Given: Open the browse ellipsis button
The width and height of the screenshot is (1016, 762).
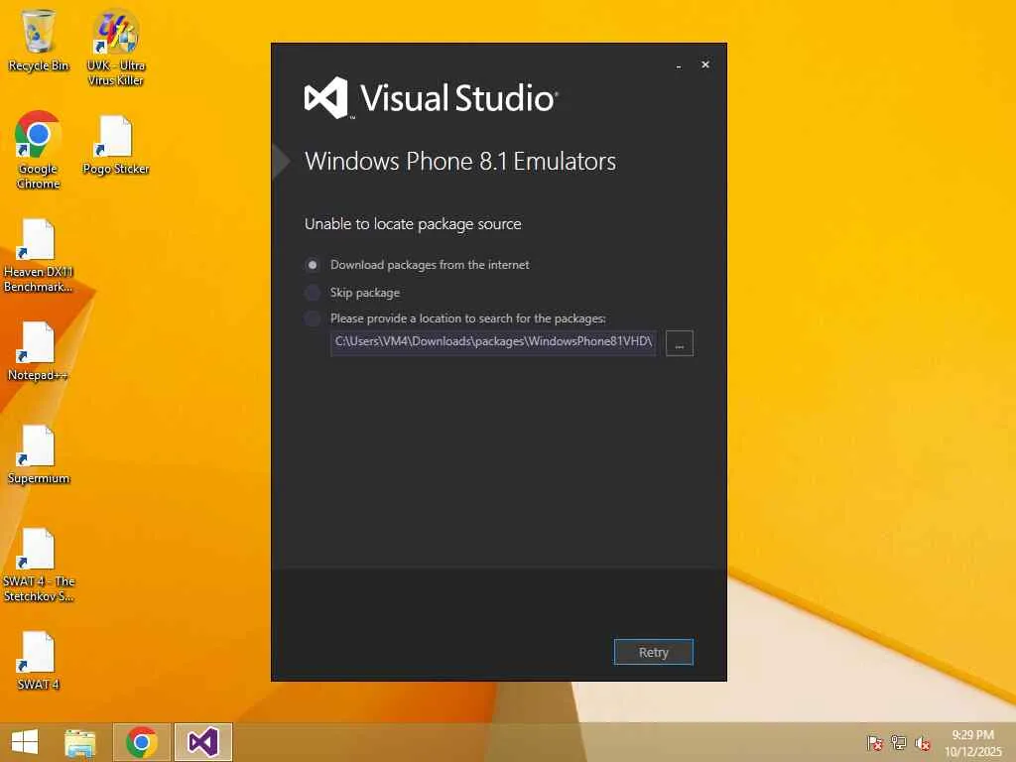Looking at the screenshot, I should (x=679, y=342).
